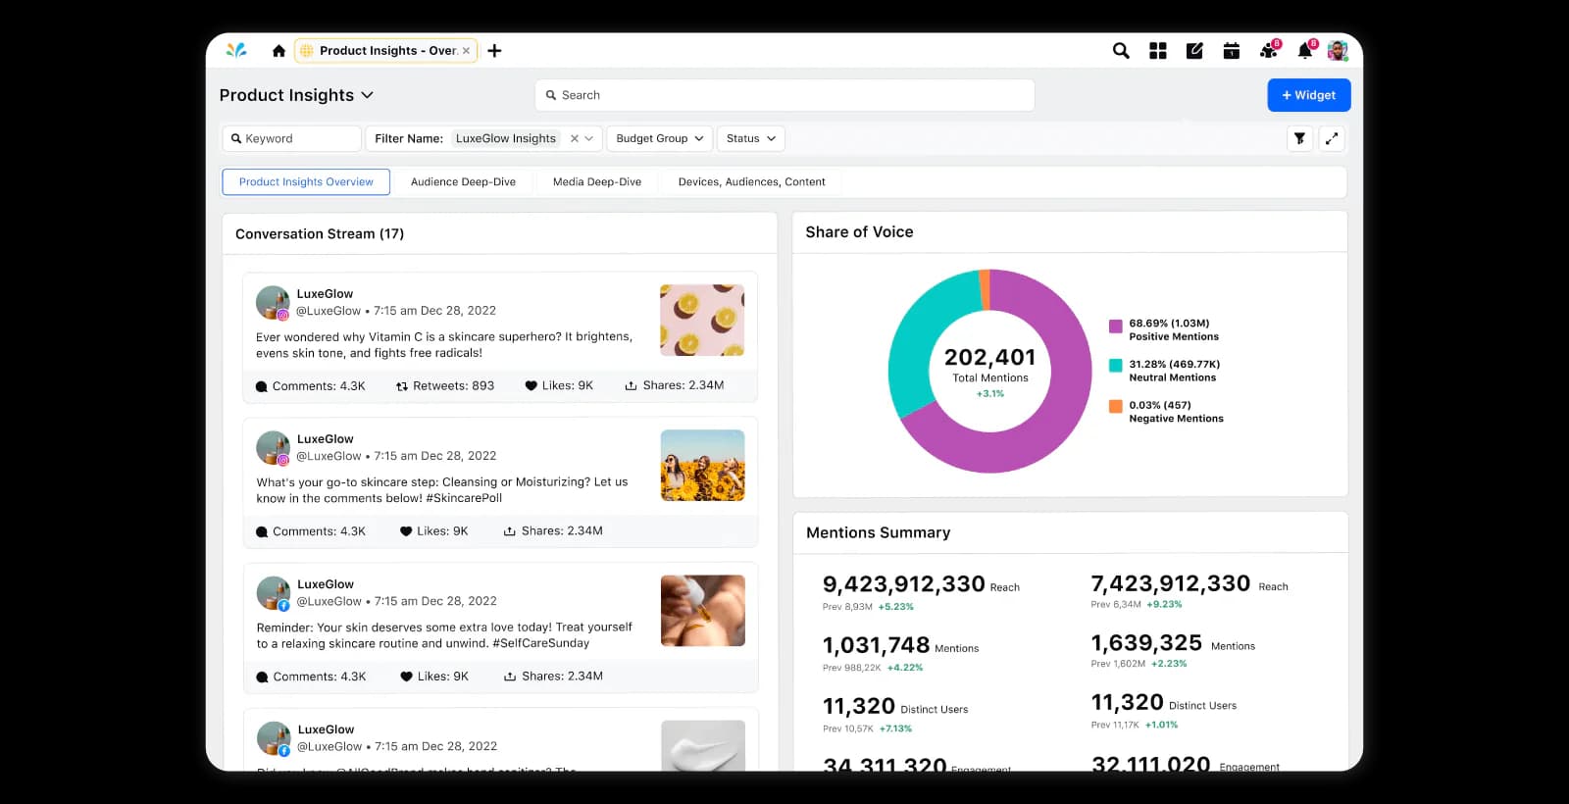Select the Product Insights Overview tab
The width and height of the screenshot is (1569, 804).
point(306,181)
